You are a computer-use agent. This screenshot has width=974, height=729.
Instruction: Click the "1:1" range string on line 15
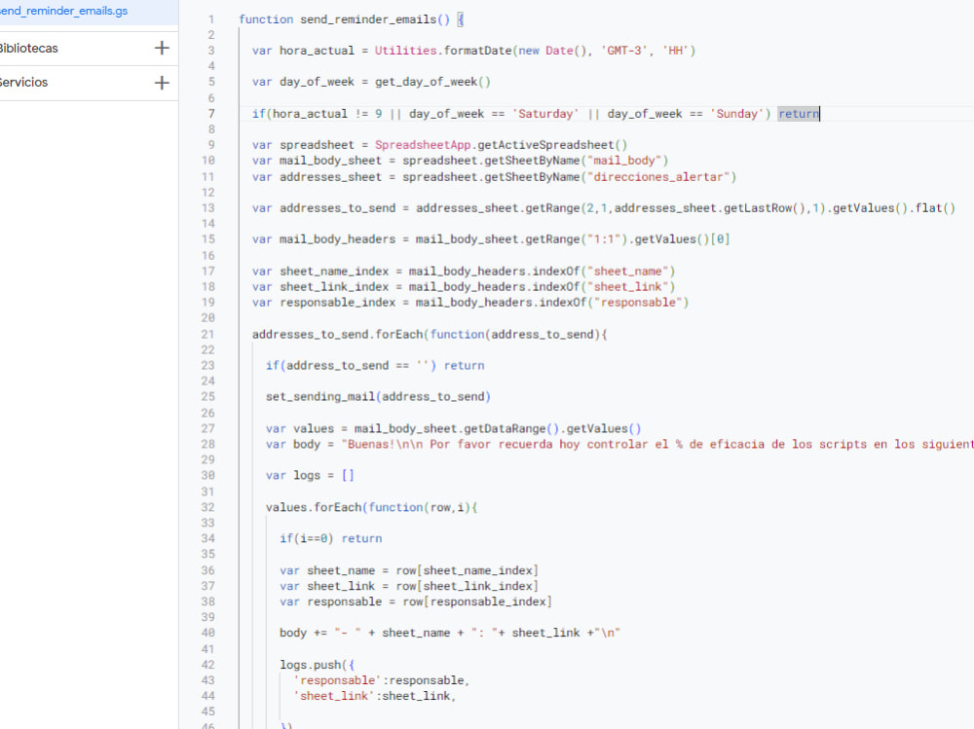[x=603, y=239]
